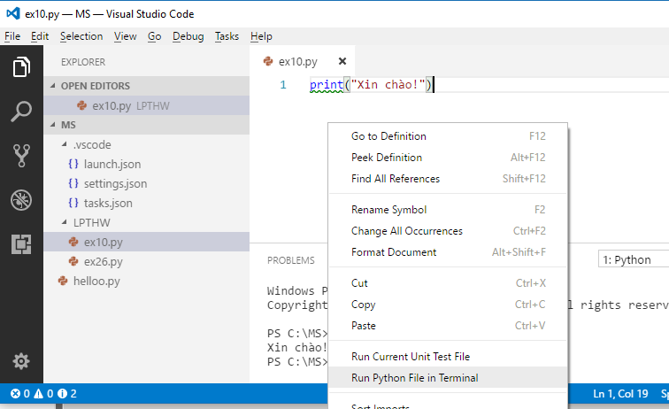Screen dimensions: 669x409
Task: Open ex26.py in the explorer
Action: click(147, 261)
